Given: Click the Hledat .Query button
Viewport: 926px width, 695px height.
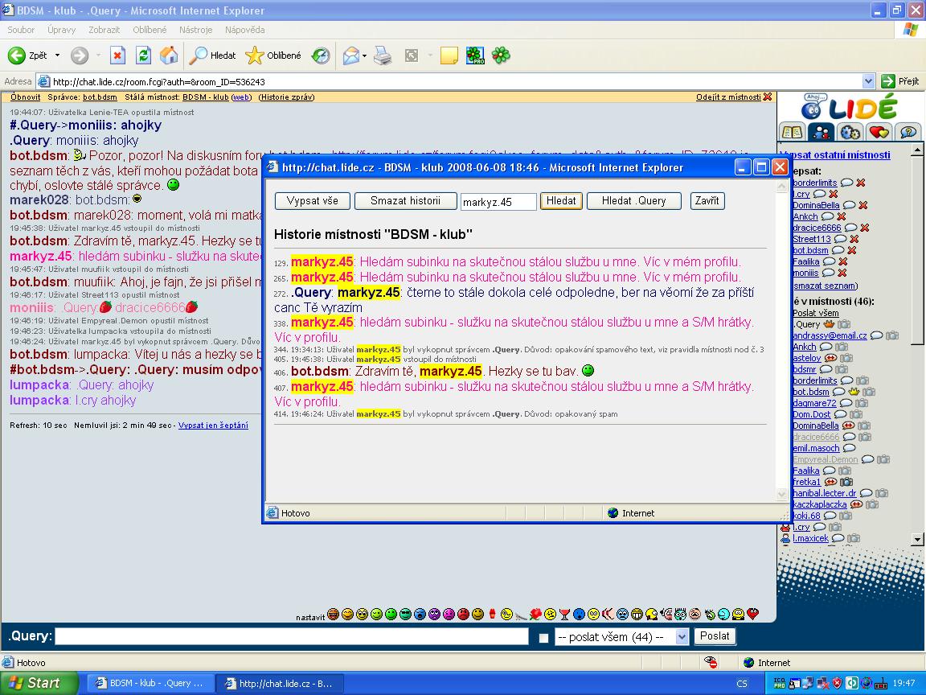Looking at the screenshot, I should point(633,201).
